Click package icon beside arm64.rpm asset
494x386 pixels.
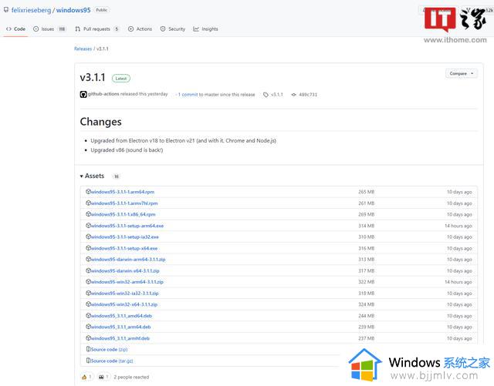(x=88, y=191)
